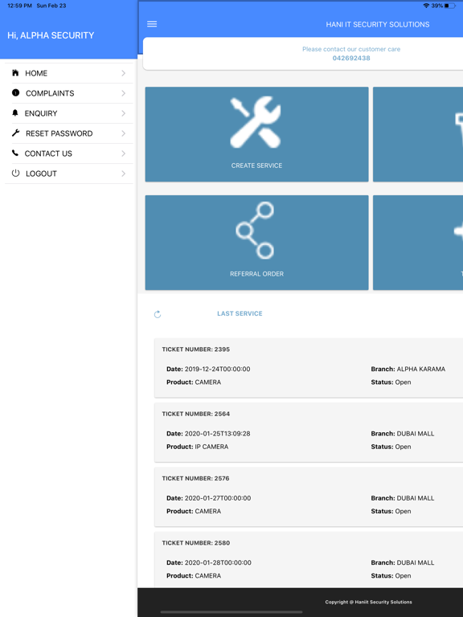The width and height of the screenshot is (463, 617).
Task: Click Status Open in ticket 2576
Action: point(391,511)
